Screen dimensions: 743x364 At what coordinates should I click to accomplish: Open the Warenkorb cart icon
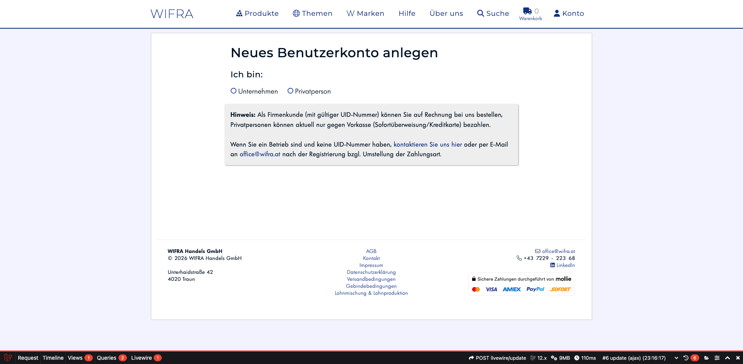tap(528, 12)
